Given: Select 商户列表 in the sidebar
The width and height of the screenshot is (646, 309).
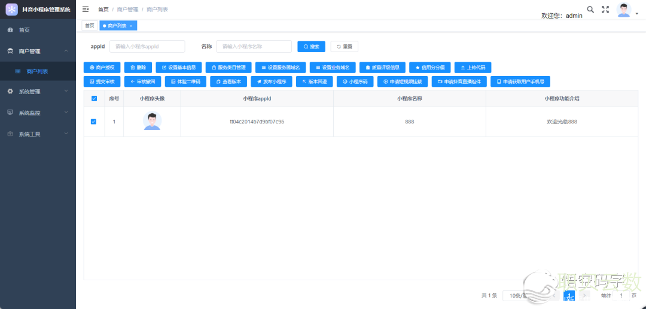Looking at the screenshot, I should 38,71.
